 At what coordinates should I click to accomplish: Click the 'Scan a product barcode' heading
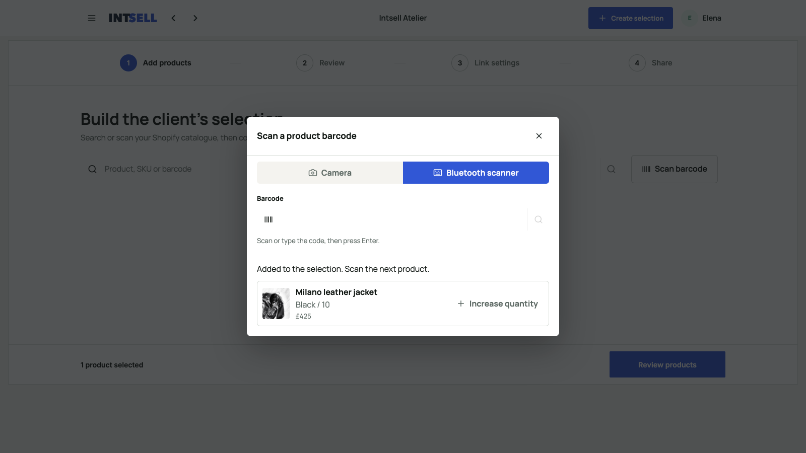307,136
